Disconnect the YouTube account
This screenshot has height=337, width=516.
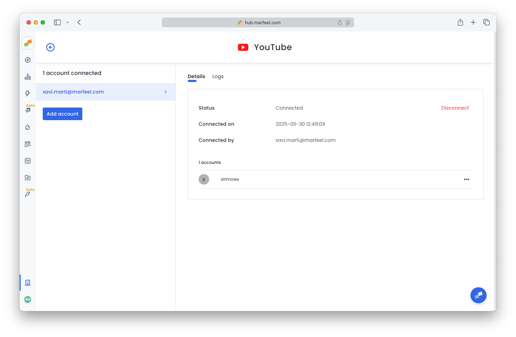[455, 108]
